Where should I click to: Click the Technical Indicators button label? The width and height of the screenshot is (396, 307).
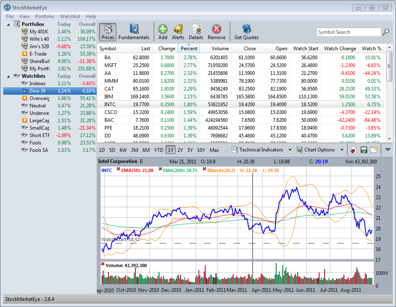click(261, 150)
